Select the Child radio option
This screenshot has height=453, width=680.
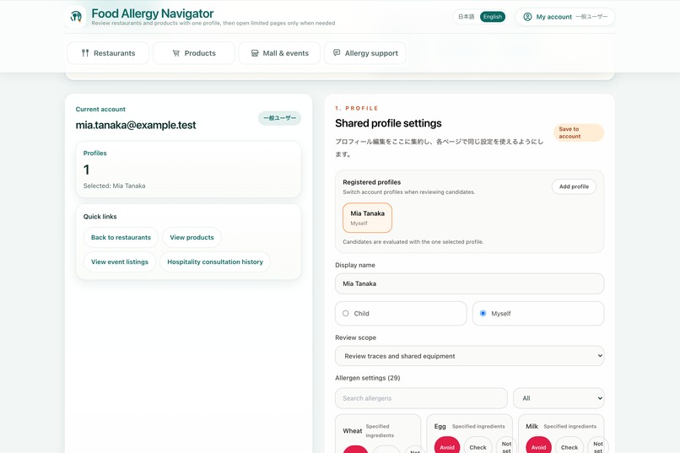[x=401, y=314]
